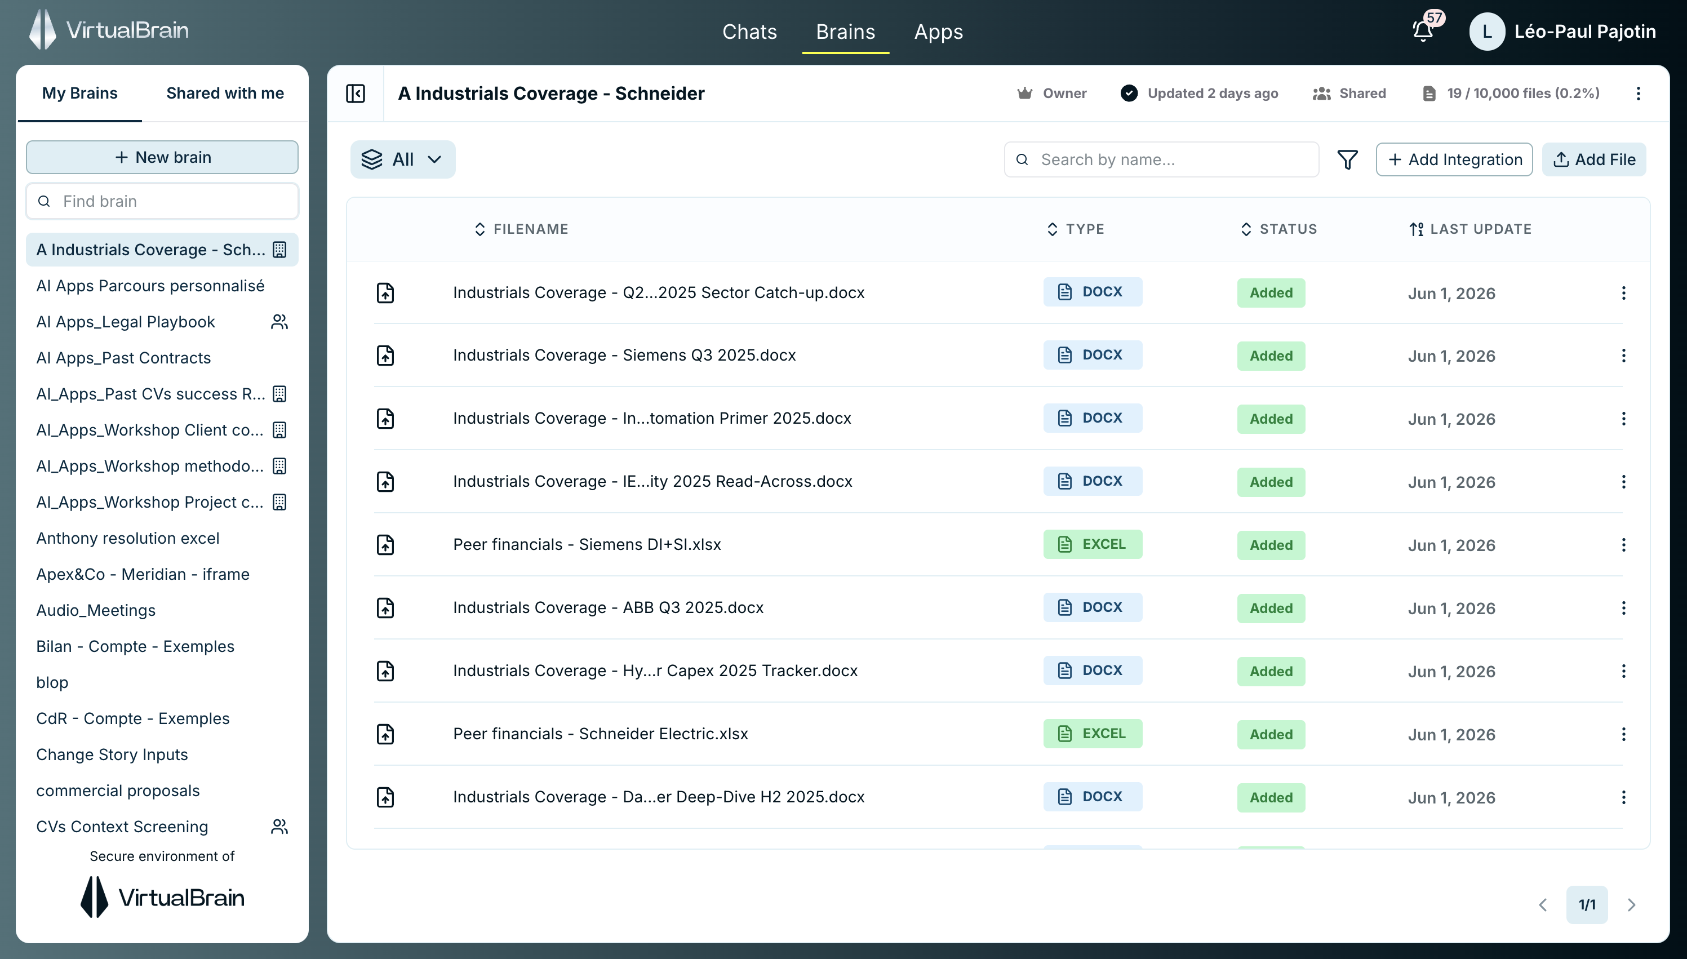
Task: Open the notifications bell
Action: click(1424, 30)
